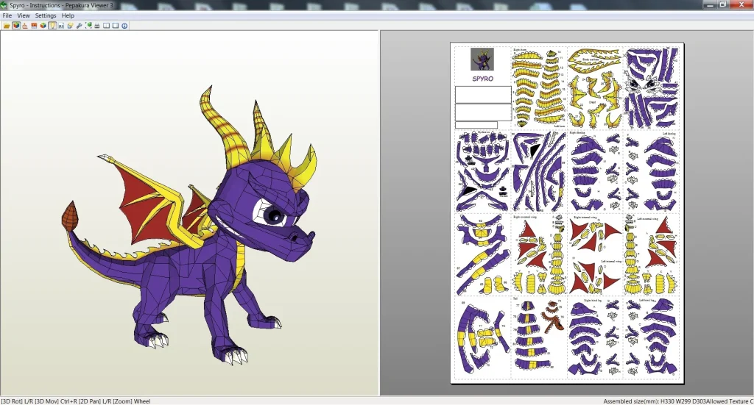Click the Tail label on the pattern
The image size is (754, 405).
[516, 299]
